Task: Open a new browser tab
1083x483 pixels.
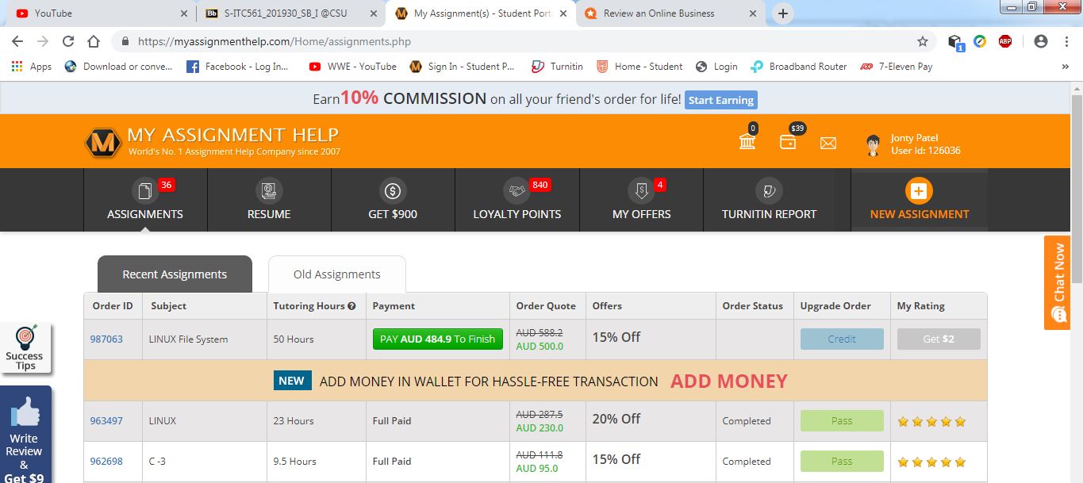Action: [x=783, y=13]
